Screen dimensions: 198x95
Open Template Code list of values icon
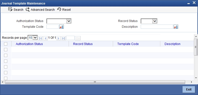point(62,27)
